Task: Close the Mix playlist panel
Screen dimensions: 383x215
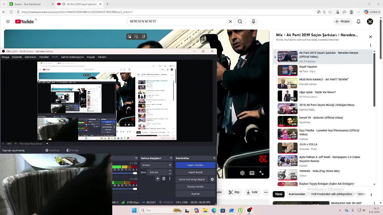Action: (370, 37)
